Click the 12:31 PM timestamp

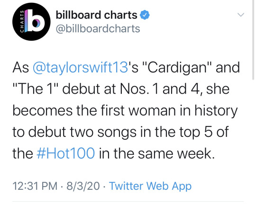tap(35, 186)
